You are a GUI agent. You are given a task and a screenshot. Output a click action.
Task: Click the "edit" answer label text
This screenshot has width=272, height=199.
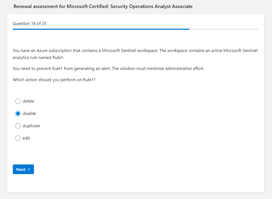26,138
